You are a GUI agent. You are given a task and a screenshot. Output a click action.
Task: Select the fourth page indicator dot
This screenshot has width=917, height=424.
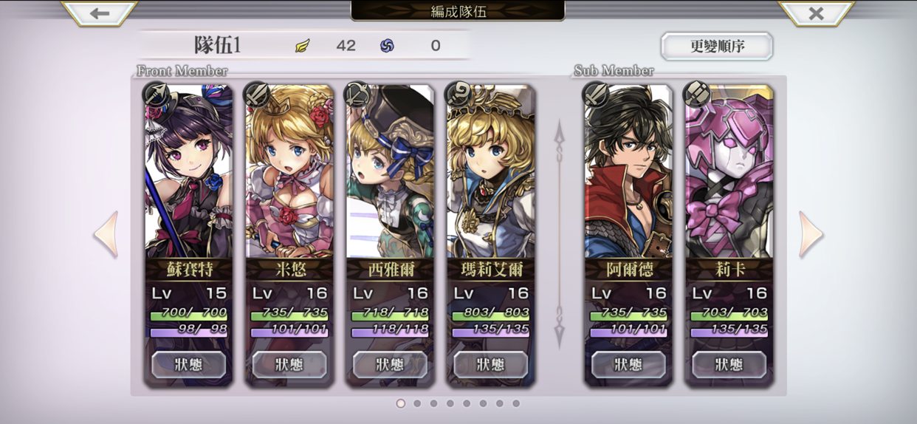point(450,403)
